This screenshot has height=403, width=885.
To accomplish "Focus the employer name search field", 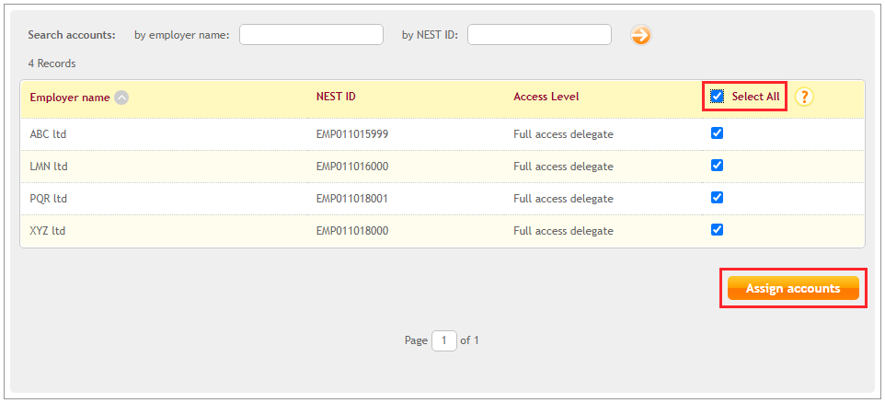I will click(x=312, y=34).
